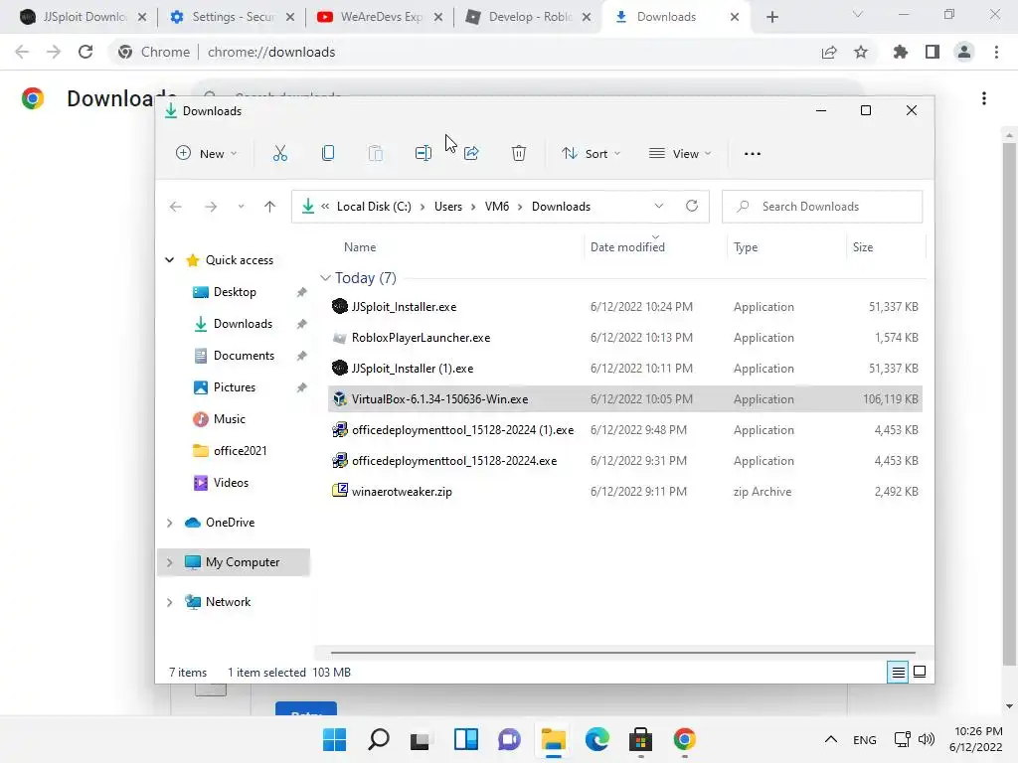
Task: Open more actions on Chrome Downloads page
Action: (984, 98)
